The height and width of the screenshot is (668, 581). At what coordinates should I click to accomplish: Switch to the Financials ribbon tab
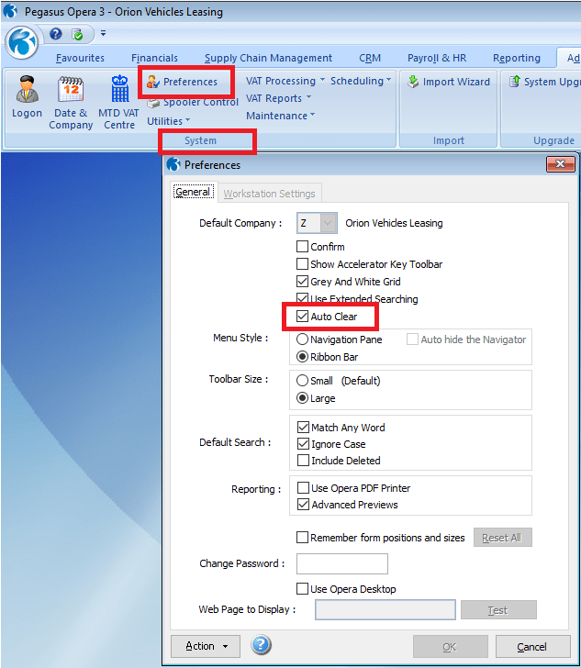coord(154,58)
